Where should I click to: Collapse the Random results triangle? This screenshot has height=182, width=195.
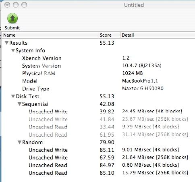click(x=19, y=142)
